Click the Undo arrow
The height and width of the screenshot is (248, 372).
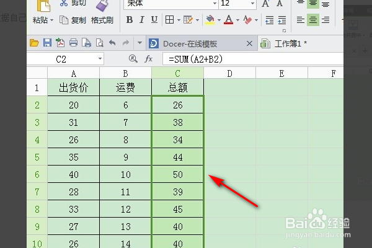coord(112,43)
